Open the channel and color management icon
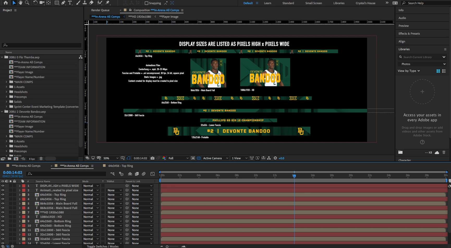 164,158
